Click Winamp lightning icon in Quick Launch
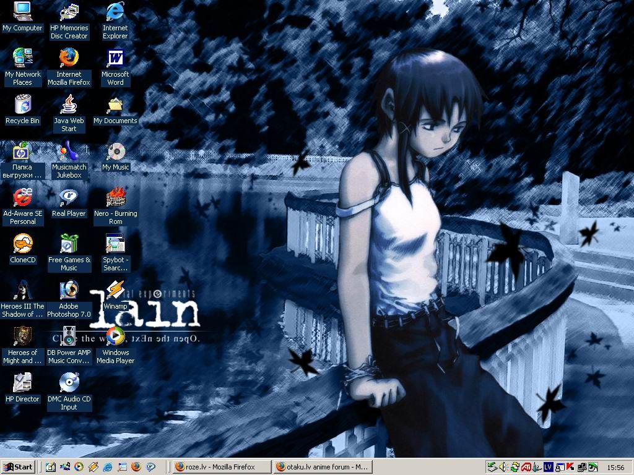634x475 pixels. [93, 467]
